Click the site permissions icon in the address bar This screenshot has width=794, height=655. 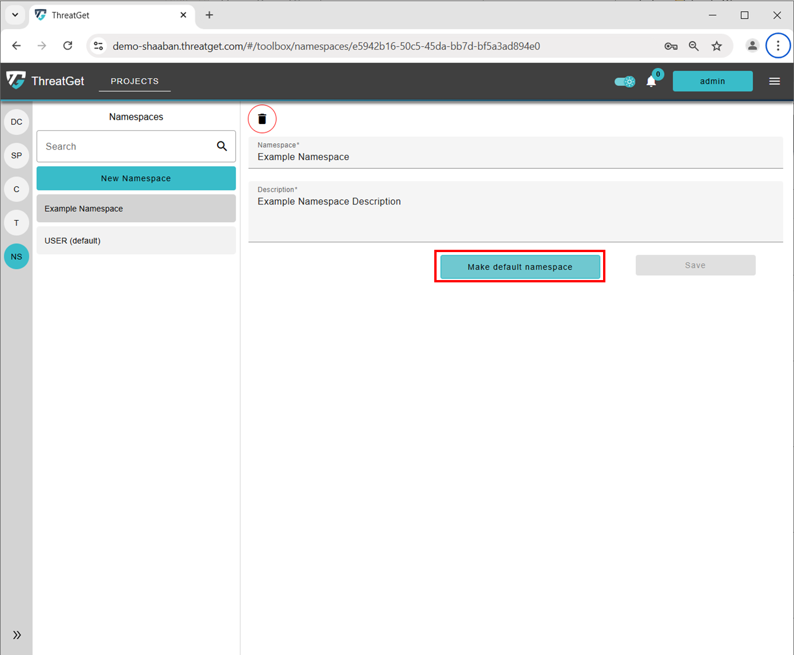[98, 45]
